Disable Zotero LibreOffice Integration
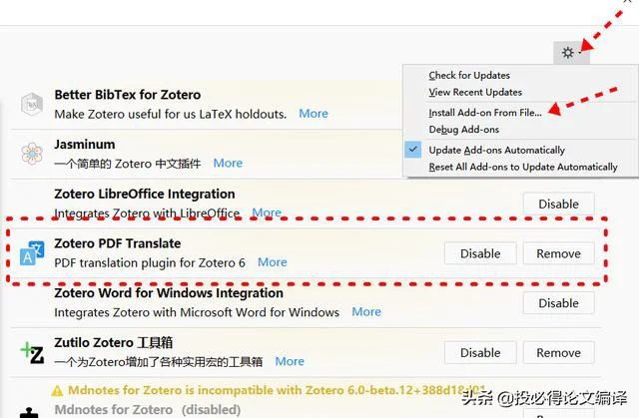Image resolution: width=639 pixels, height=418 pixels. [x=559, y=204]
